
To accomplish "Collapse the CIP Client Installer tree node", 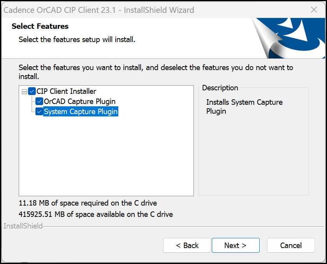I will coord(25,91).
